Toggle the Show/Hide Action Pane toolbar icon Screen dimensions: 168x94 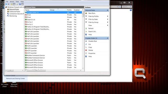[22, 4]
